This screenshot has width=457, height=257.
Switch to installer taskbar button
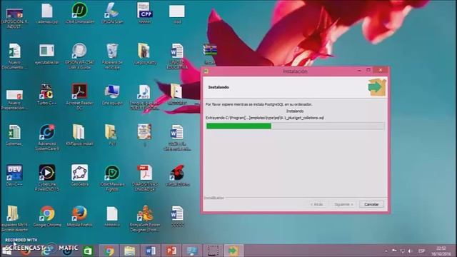[x=233, y=251]
